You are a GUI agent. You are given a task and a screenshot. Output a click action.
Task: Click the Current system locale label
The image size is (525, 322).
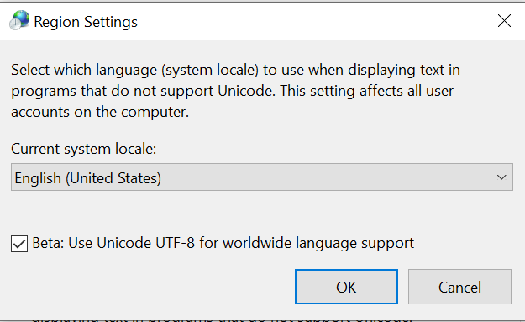[x=84, y=149]
